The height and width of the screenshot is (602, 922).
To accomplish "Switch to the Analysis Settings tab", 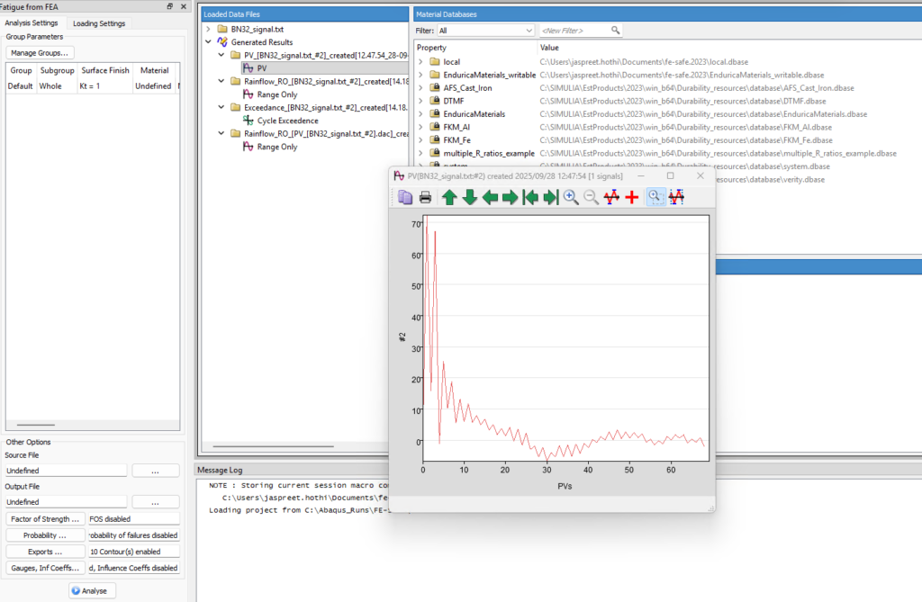I will click(x=32, y=22).
